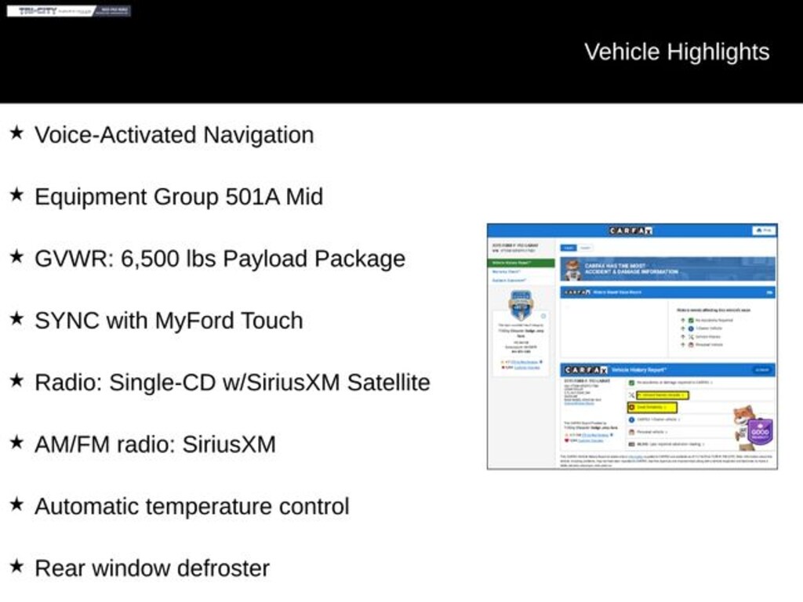Click the star beside Voice-Activated Navigation

coord(16,133)
